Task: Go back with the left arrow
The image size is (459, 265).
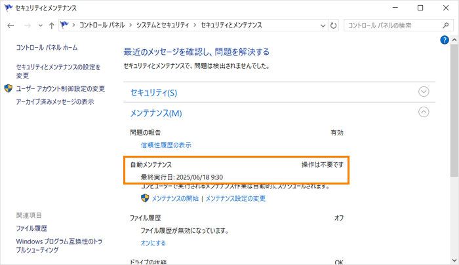Action: (11, 26)
